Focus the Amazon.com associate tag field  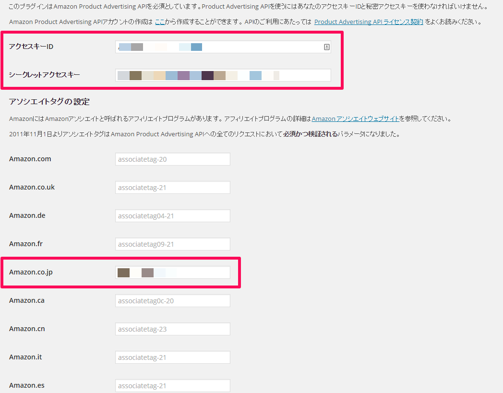173,159
